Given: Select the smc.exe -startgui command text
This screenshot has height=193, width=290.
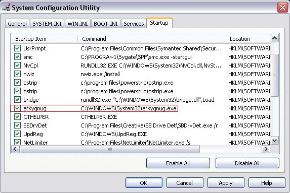Looking at the screenshot, I should pyautogui.click(x=136, y=57).
